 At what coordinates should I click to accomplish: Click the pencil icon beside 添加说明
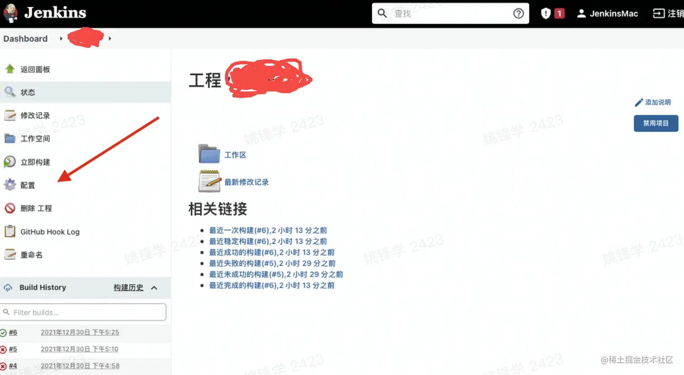pyautogui.click(x=639, y=103)
